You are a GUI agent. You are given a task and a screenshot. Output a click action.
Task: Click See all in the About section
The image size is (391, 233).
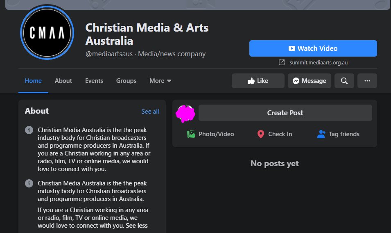[x=150, y=112]
